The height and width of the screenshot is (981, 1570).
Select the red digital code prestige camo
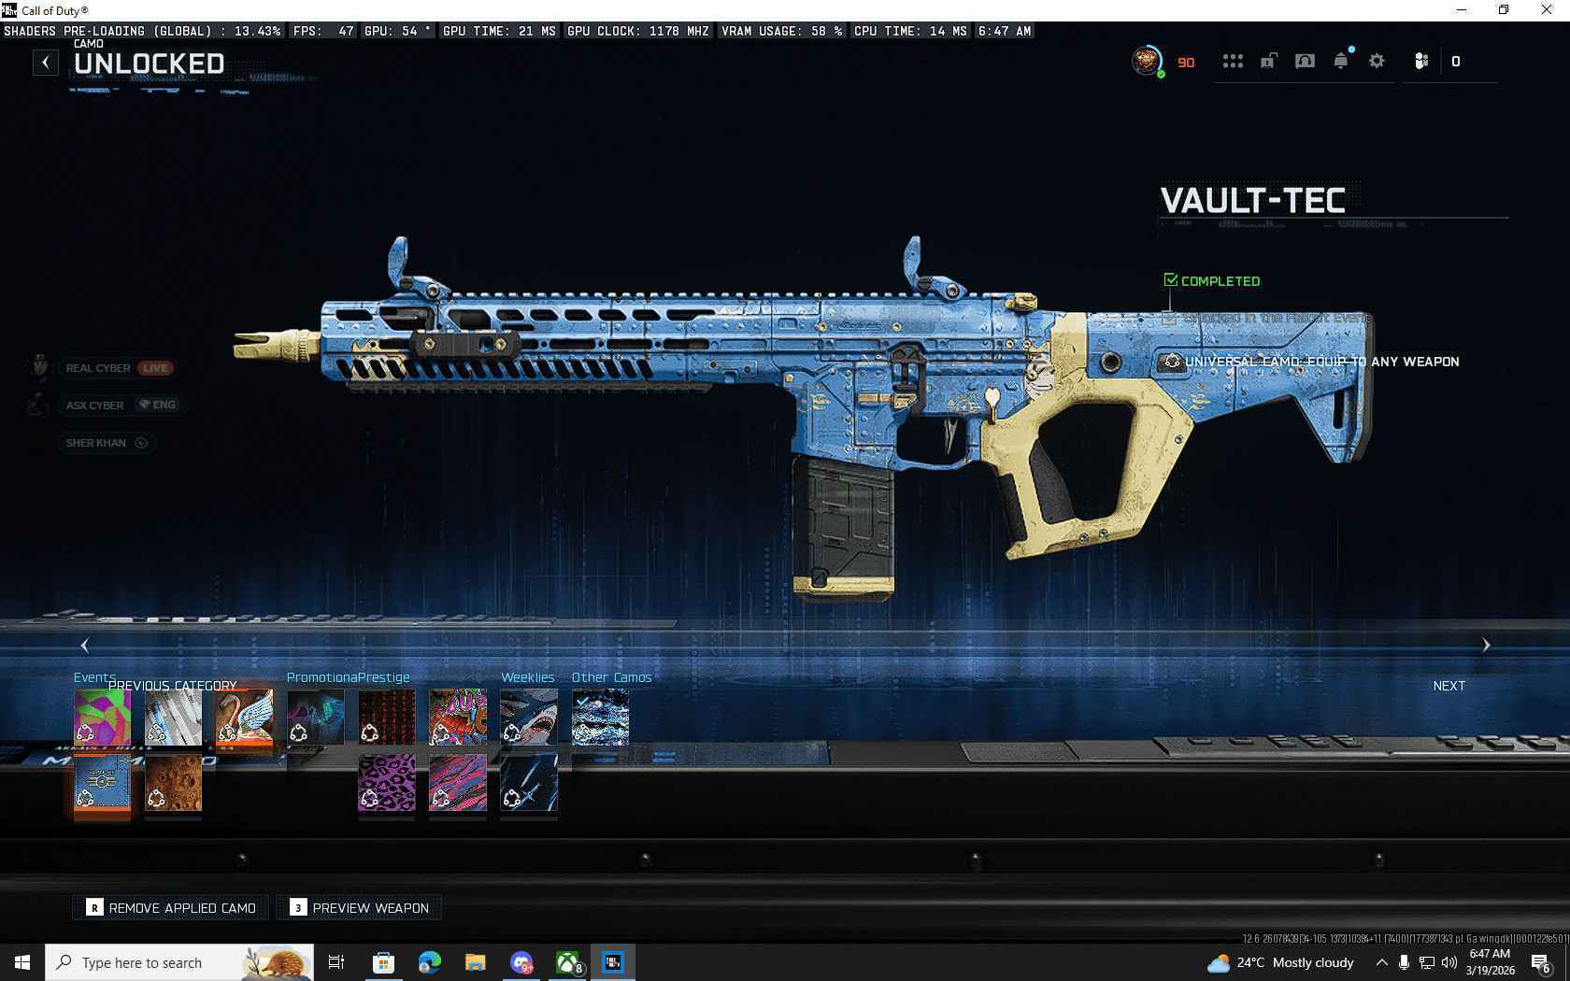point(387,717)
